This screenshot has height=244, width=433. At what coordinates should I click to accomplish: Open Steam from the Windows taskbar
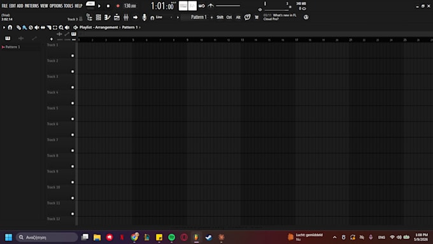pos(208,237)
